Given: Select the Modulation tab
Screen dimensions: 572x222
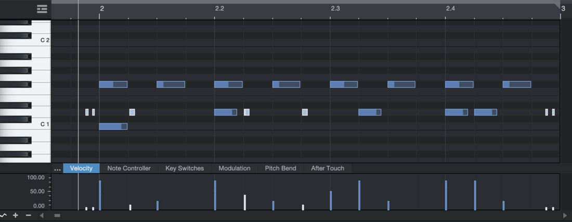Looking at the screenshot, I should [x=234, y=168].
